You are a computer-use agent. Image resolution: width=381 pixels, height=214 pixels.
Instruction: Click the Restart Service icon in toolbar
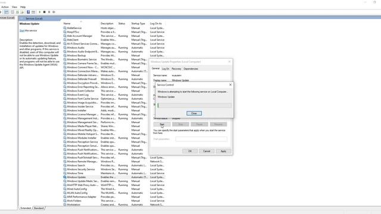54,12
